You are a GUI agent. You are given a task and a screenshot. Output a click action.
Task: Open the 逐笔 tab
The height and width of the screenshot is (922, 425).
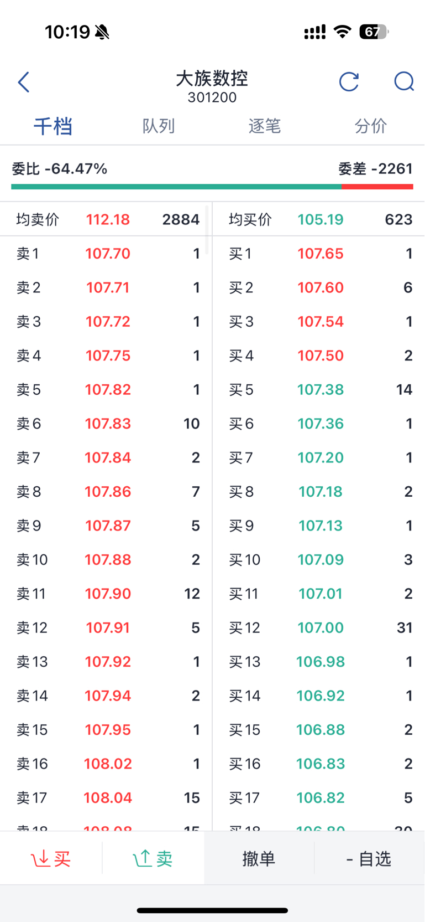click(265, 126)
